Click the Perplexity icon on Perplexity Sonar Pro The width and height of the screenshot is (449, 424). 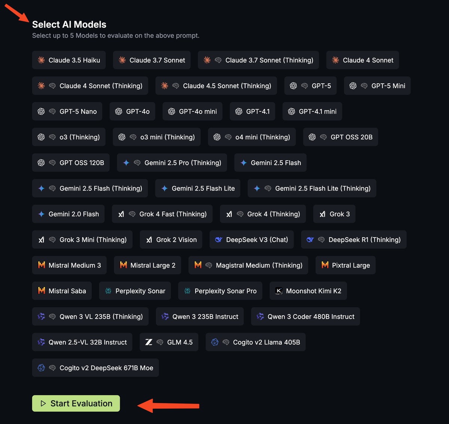tap(186, 291)
